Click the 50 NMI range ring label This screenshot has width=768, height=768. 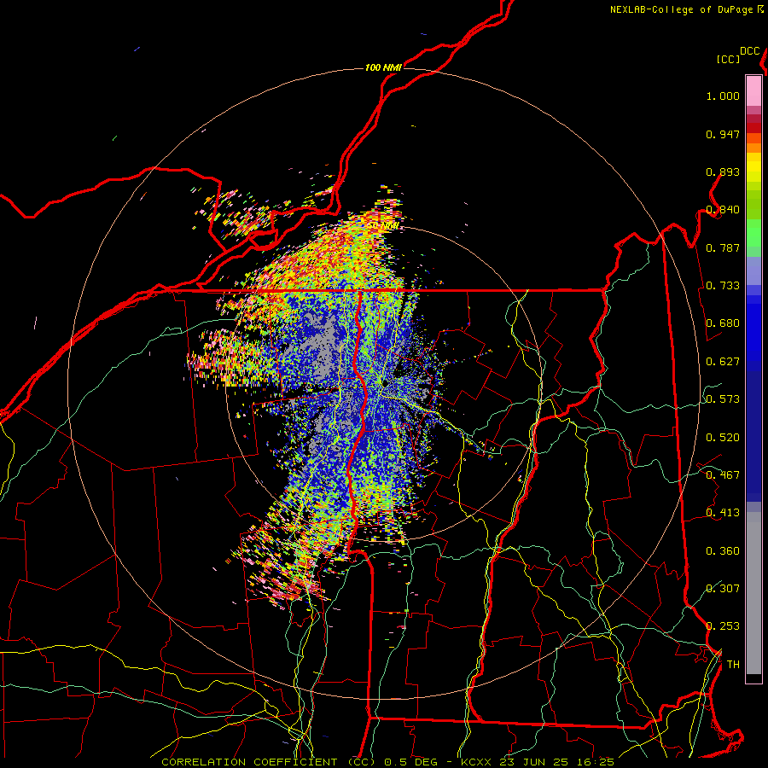click(385, 226)
